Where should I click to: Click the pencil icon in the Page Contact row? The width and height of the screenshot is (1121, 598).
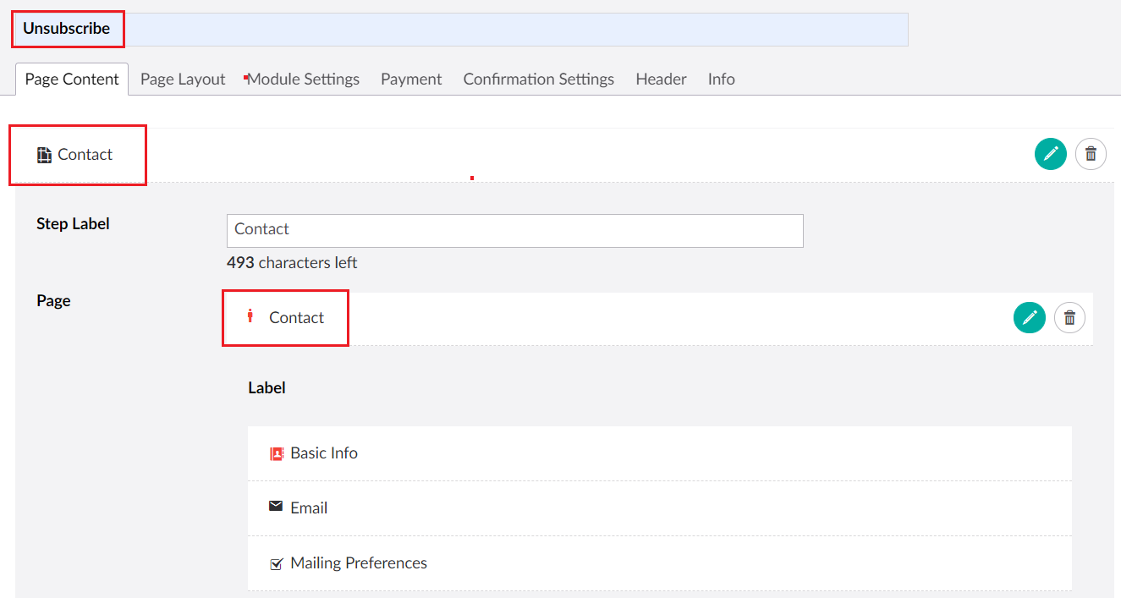pyautogui.click(x=1029, y=317)
